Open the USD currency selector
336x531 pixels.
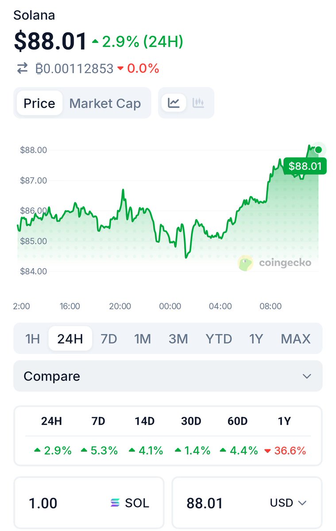click(288, 503)
